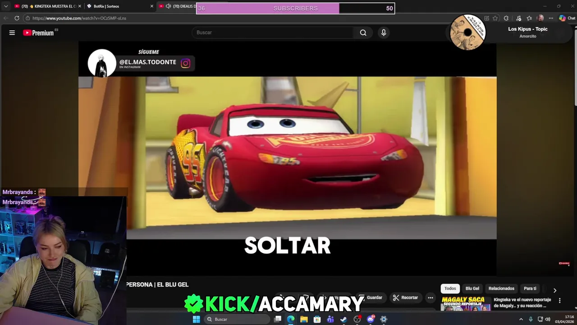Open browser settings three-dot menu
The image size is (577, 325).
pos(551,18)
